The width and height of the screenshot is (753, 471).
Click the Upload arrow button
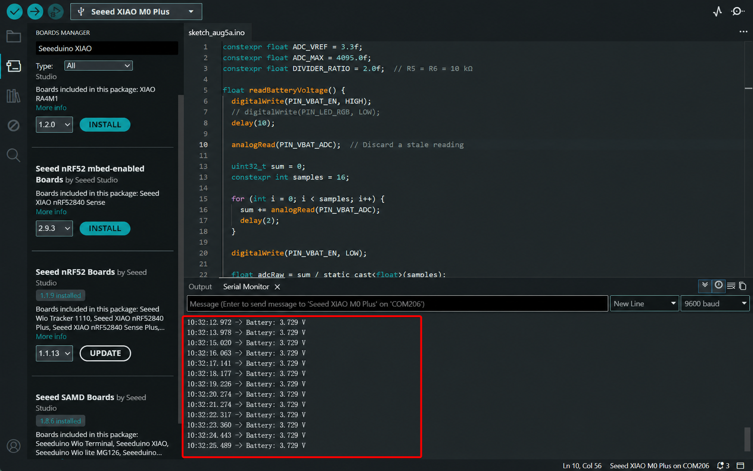coord(35,11)
